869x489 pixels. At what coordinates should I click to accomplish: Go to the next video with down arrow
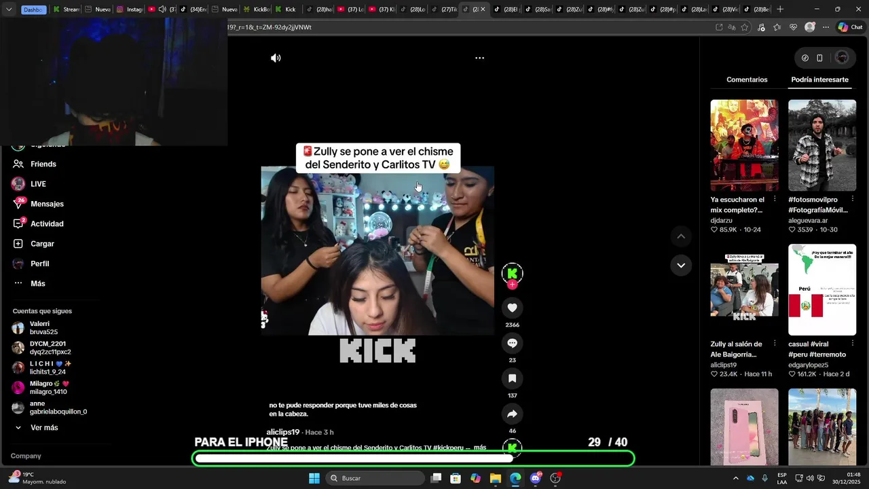(681, 265)
